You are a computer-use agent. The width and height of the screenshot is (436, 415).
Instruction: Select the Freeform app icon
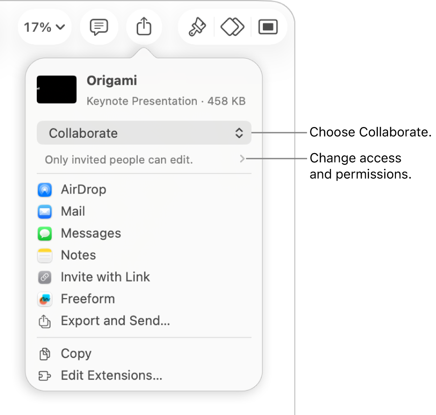tap(45, 299)
